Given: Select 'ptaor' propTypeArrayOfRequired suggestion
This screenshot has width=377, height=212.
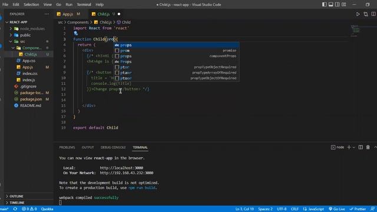Looking at the screenshot, I should [x=176, y=72].
